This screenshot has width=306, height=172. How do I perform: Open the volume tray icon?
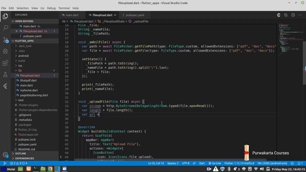coord(262,169)
